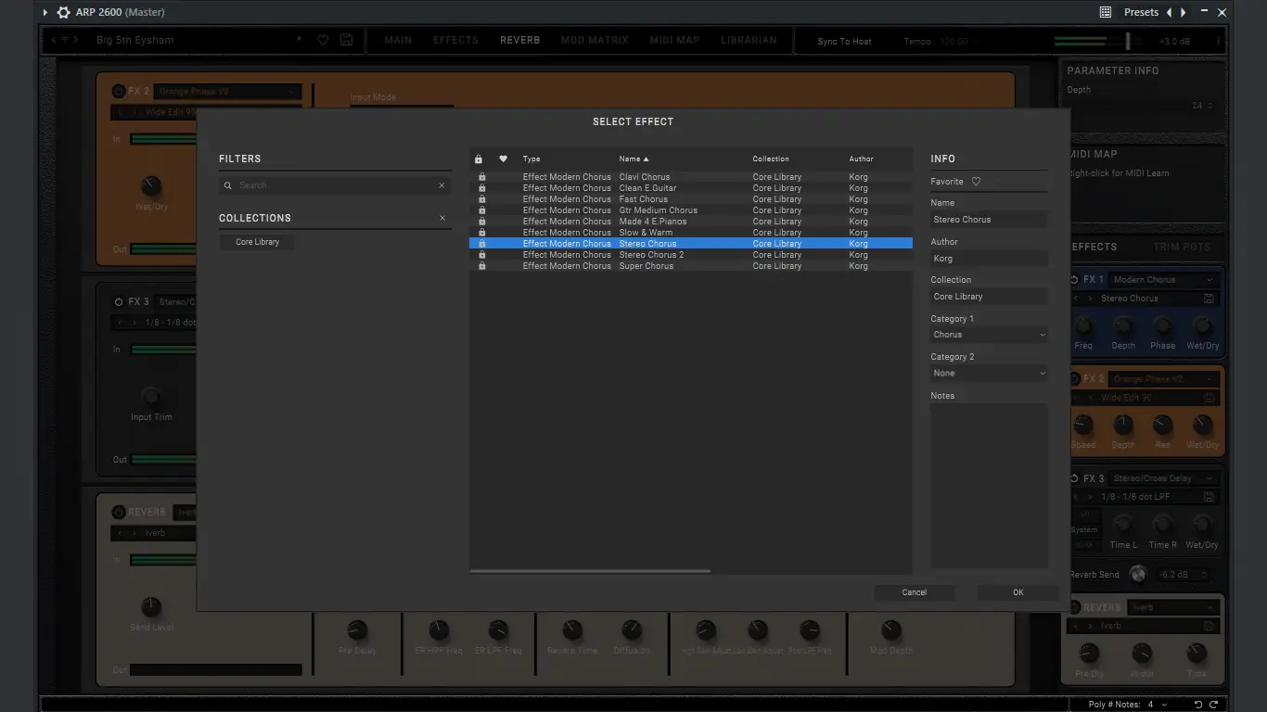Open the plugin options gear icon
This screenshot has width=1267, height=712.
(x=63, y=12)
